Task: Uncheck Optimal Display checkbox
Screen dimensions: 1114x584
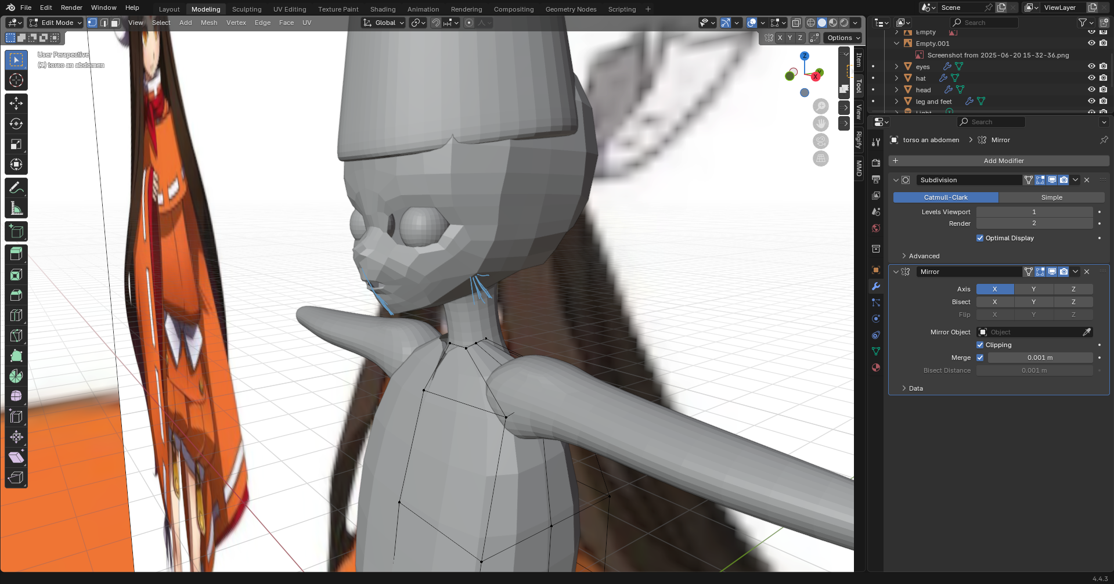Action: [x=980, y=238]
